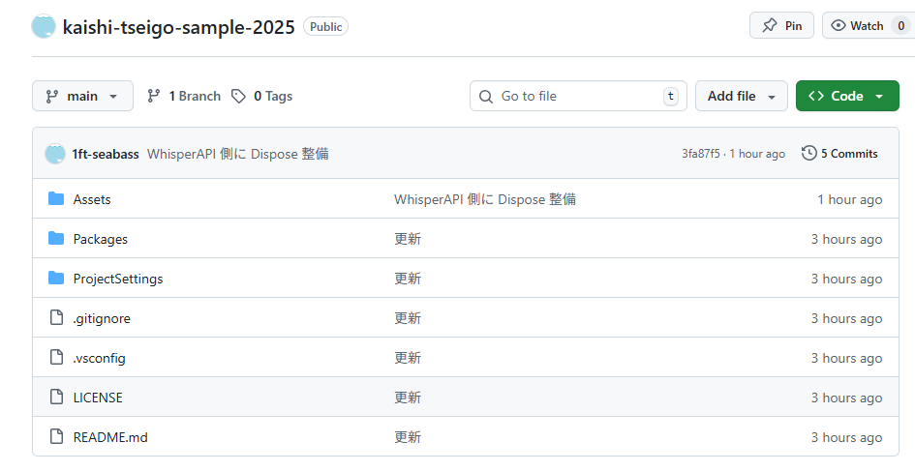Open commit hash 3fa87f5

tap(700, 154)
